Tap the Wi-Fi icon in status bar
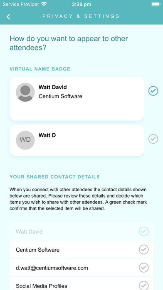This screenshot has height=290, width=163. [x=44, y=4]
